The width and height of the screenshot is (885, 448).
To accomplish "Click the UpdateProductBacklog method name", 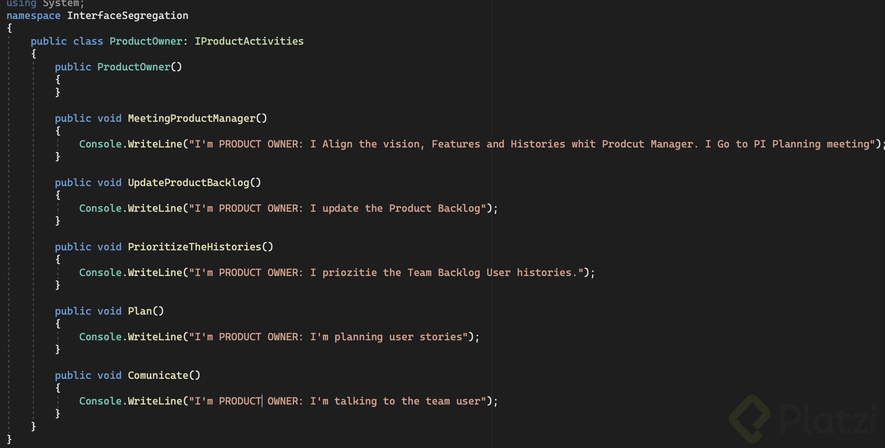I will pyautogui.click(x=188, y=183).
